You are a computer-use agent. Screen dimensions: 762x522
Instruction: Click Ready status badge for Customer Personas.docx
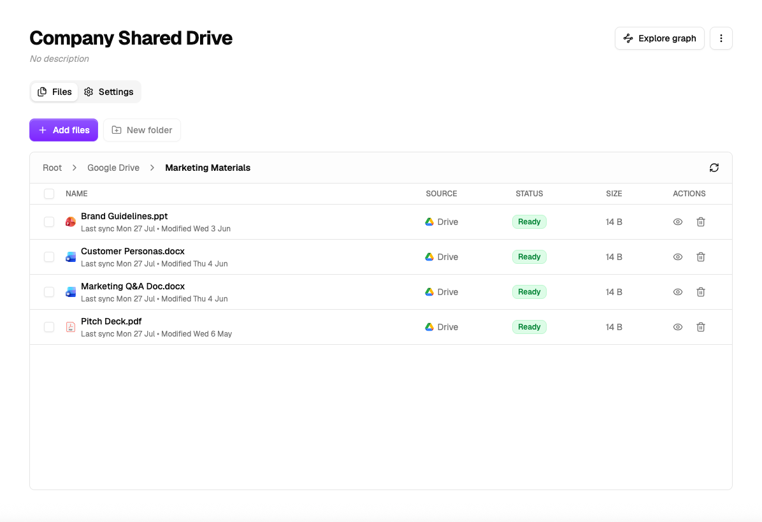pyautogui.click(x=529, y=257)
